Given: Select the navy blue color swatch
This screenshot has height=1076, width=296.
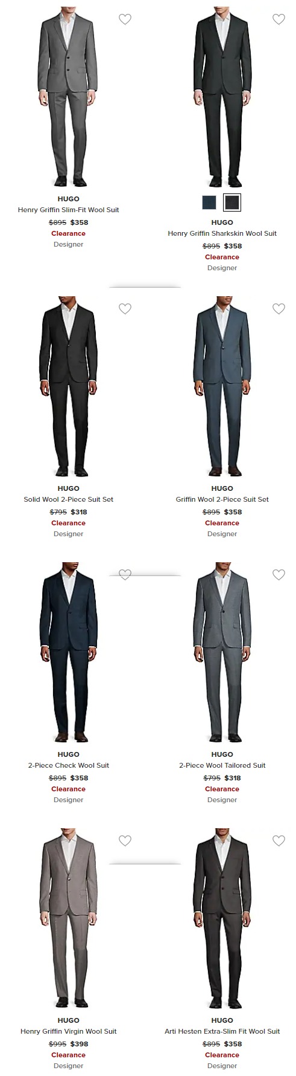Looking at the screenshot, I should point(209,203).
